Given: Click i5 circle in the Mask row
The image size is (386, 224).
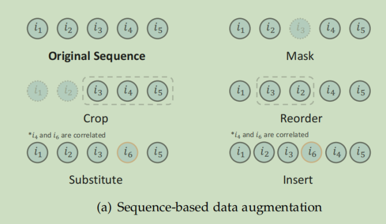Looking at the screenshot, I should pos(360,28).
